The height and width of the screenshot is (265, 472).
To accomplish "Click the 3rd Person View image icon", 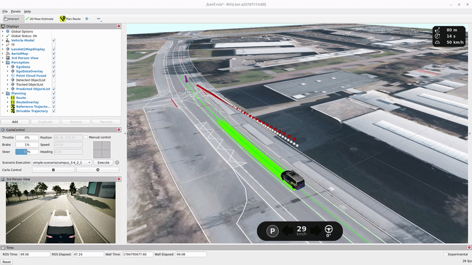I will click(8, 58).
